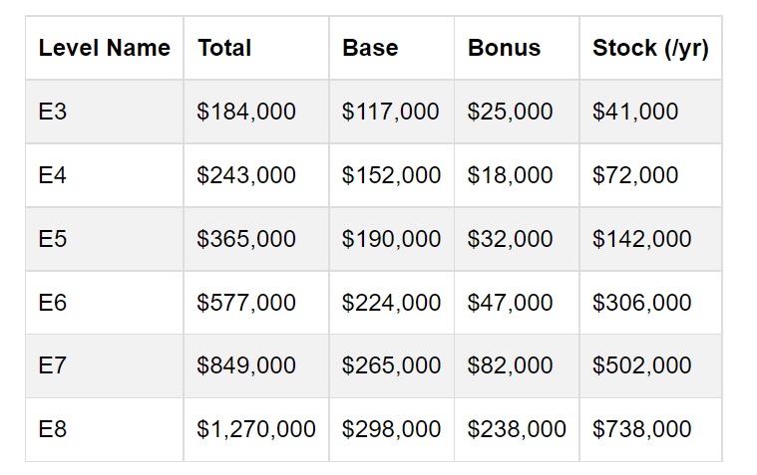Click the $238,000 bonus cell
Screen dimensions: 757x475
point(517,429)
